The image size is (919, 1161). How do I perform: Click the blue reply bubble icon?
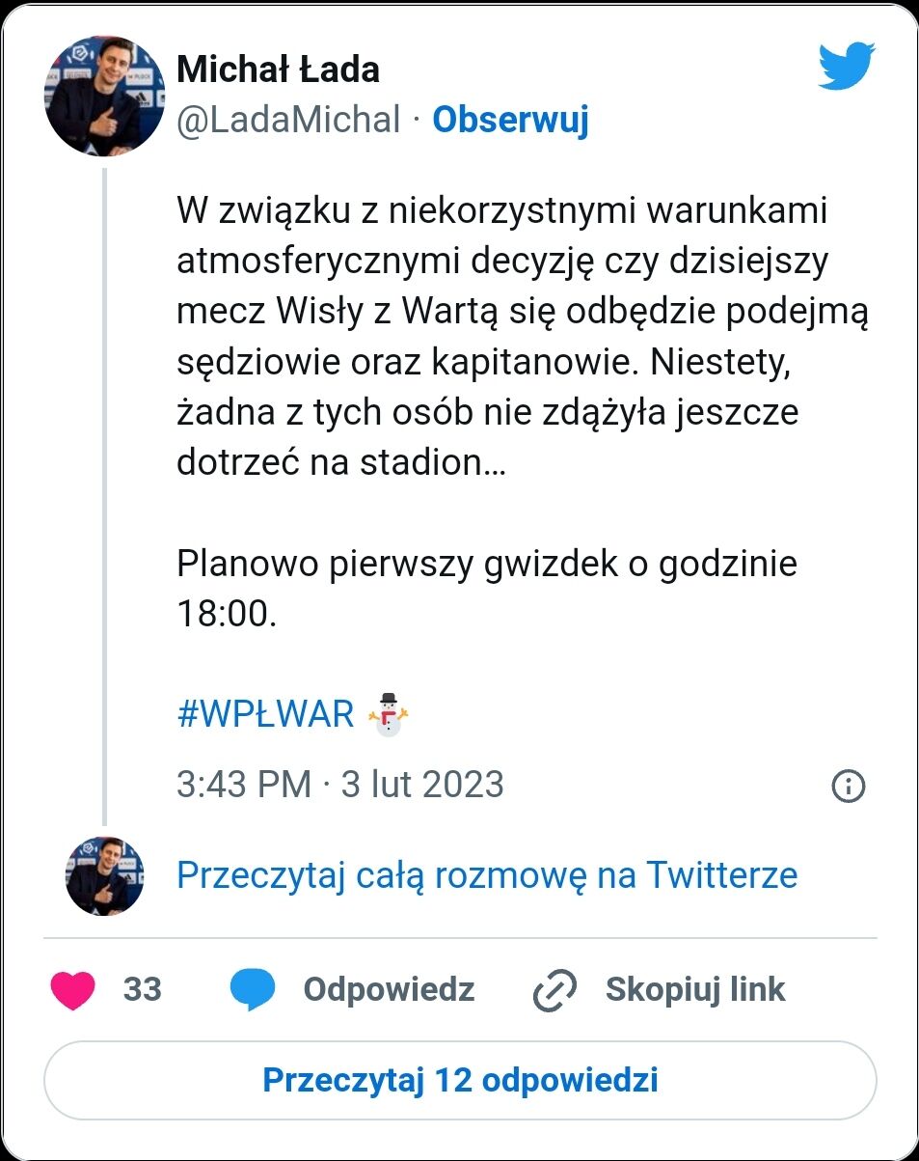tap(253, 990)
